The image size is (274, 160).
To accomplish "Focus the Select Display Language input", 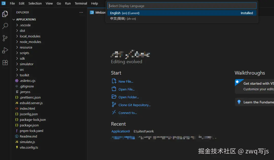I will coord(182,6).
